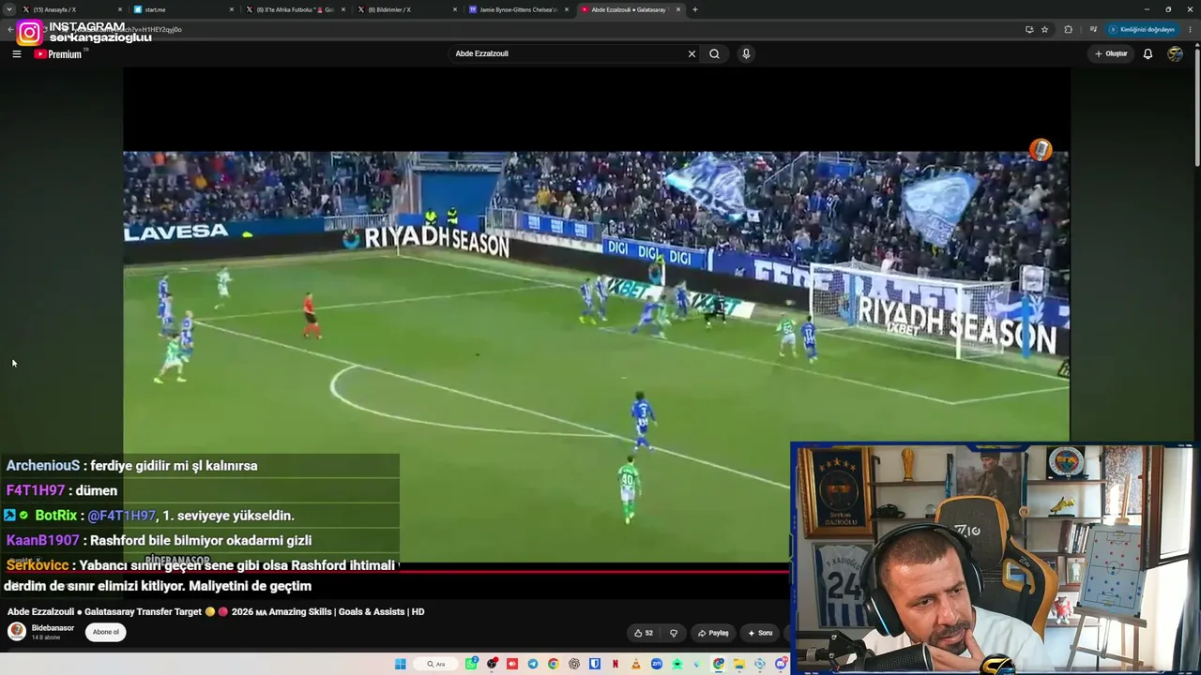Click the '14 B abone' subscriber count
The height and width of the screenshot is (675, 1201).
tap(46, 637)
